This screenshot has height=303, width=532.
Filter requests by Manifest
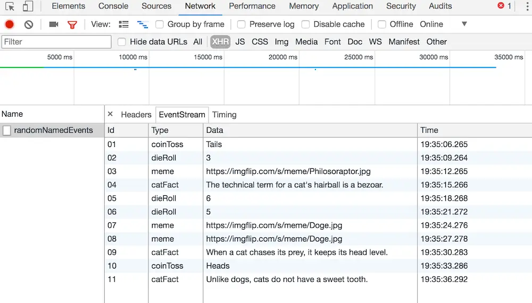click(404, 42)
